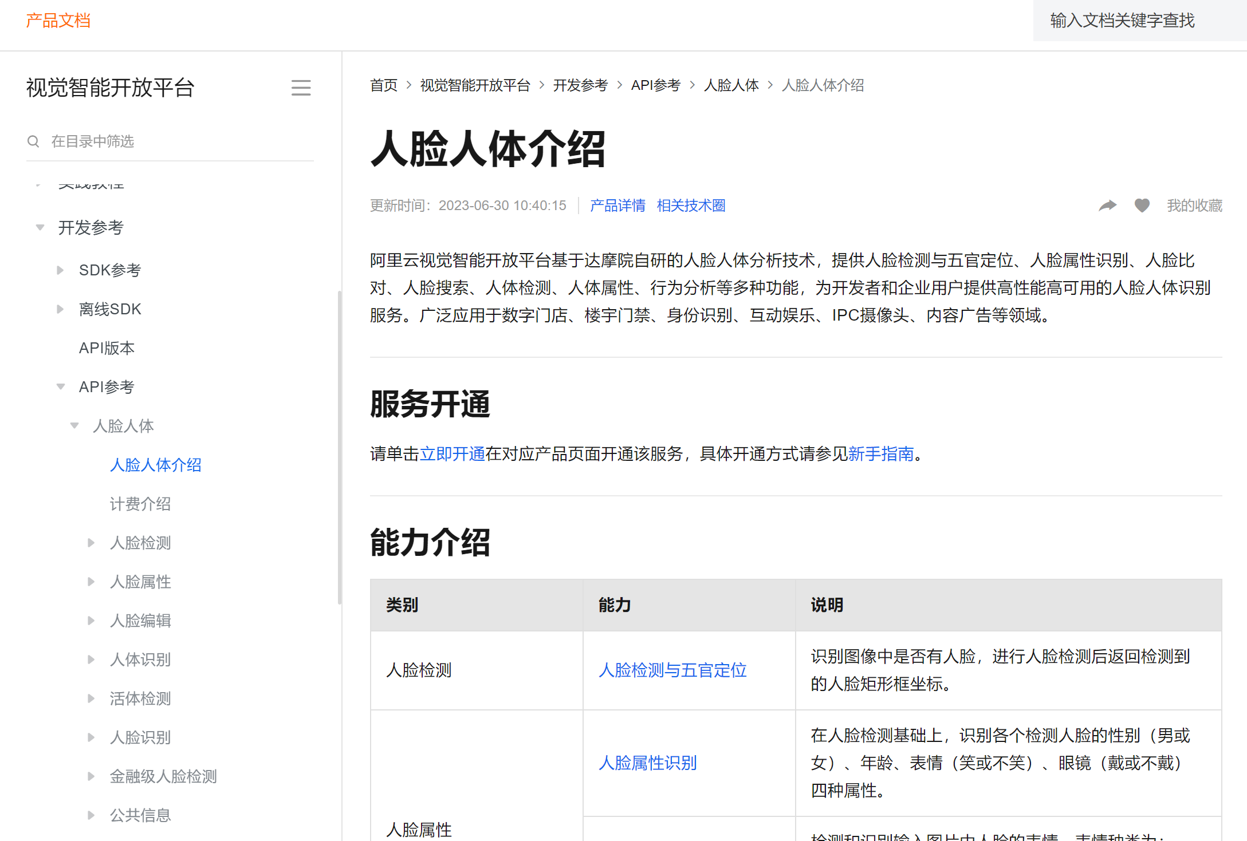Open 开发参考 breadcrumb link
The image size is (1247, 841).
pos(580,85)
